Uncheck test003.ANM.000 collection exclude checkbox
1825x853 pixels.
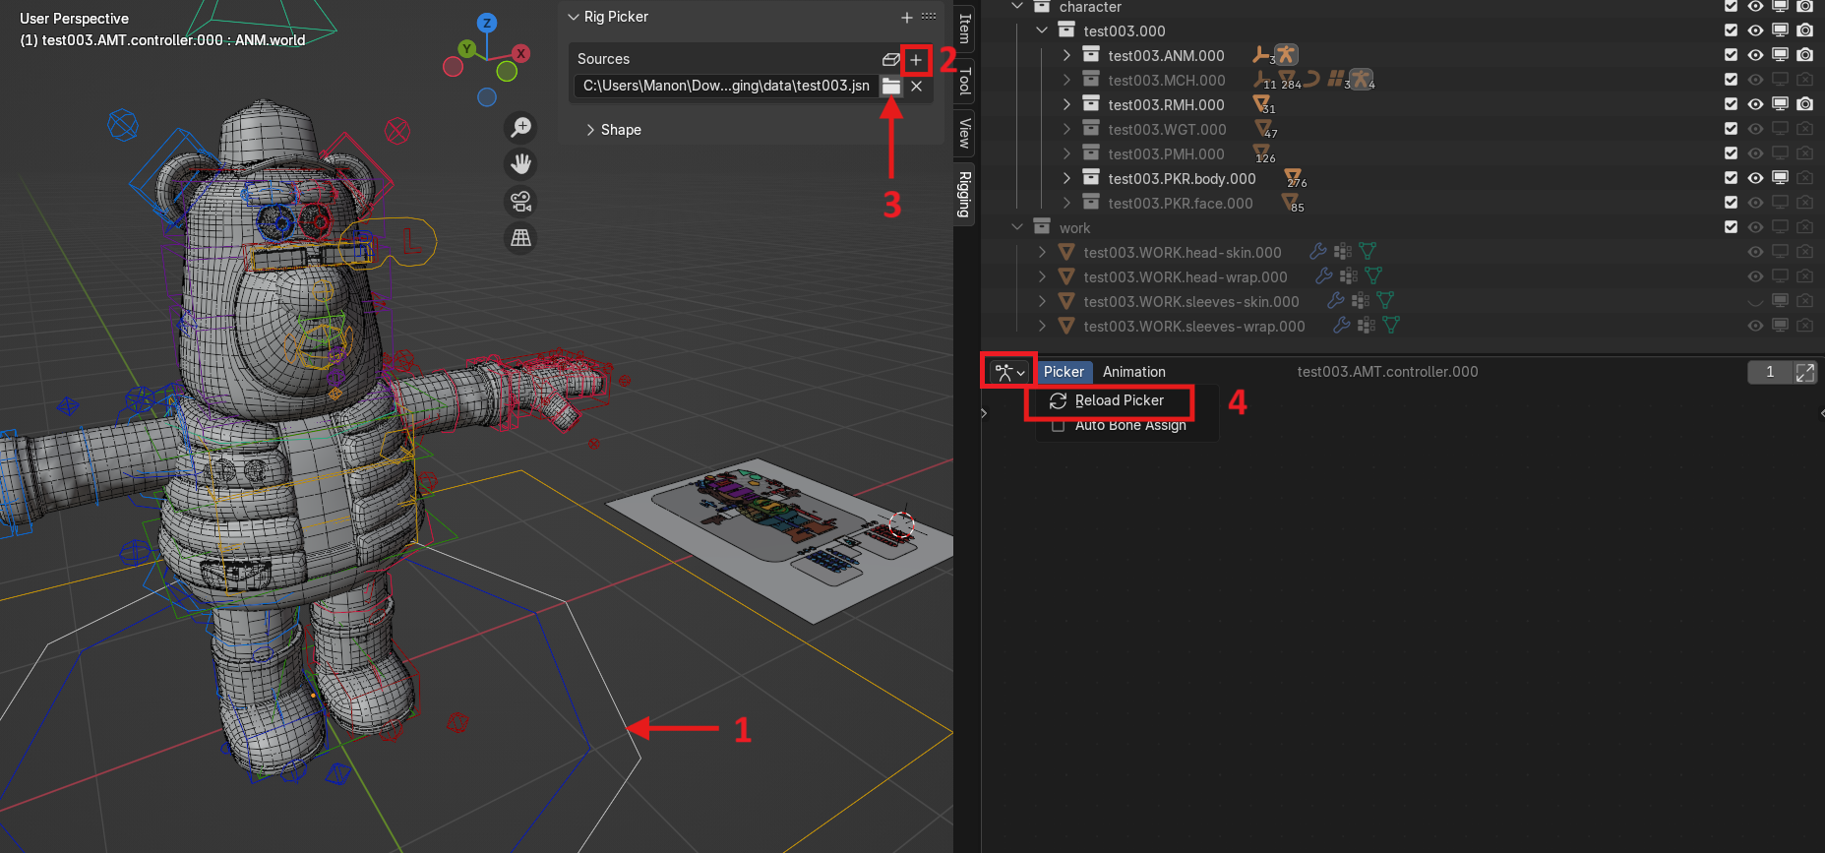[x=1731, y=55]
